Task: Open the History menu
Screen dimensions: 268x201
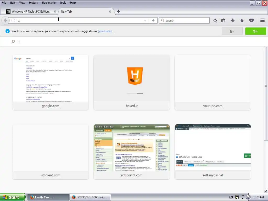Action: click(33, 3)
